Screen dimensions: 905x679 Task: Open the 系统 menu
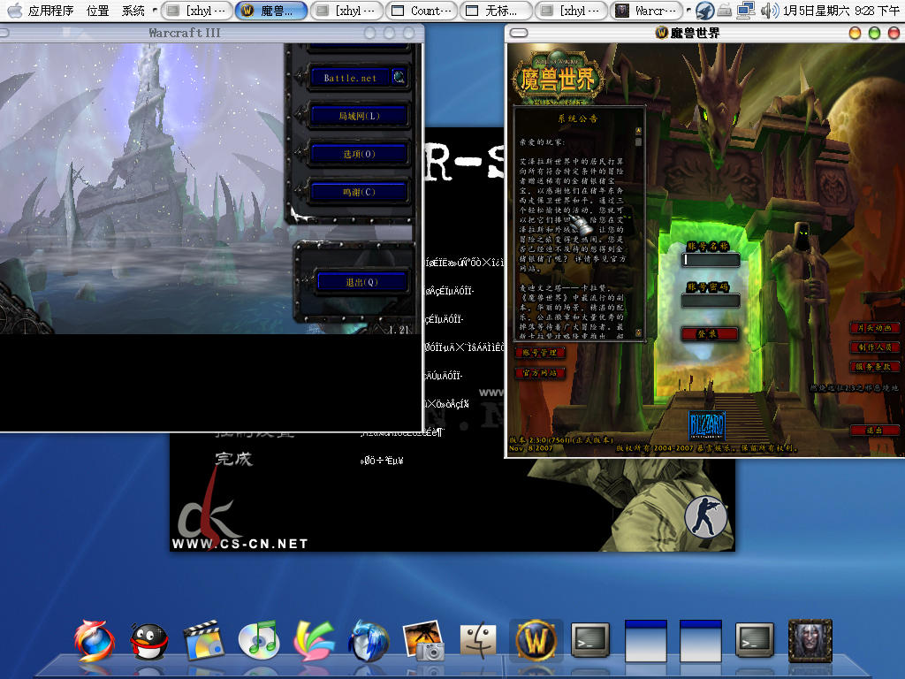tap(133, 11)
